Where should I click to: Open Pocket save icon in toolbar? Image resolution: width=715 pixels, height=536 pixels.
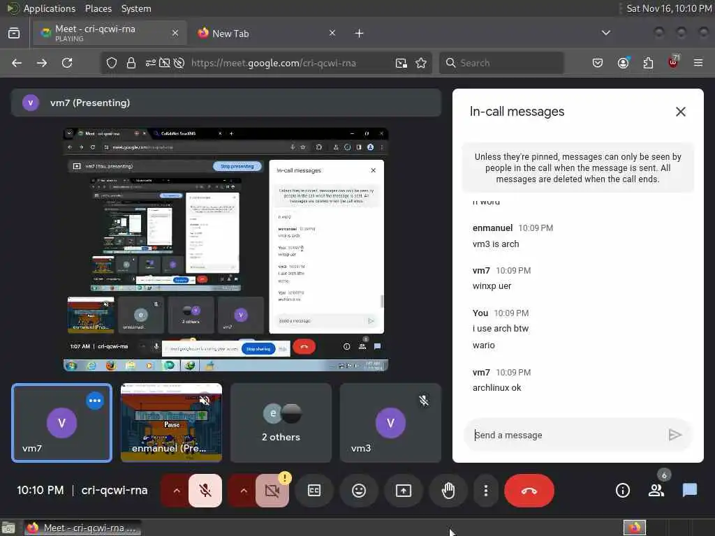pyautogui.click(x=598, y=63)
